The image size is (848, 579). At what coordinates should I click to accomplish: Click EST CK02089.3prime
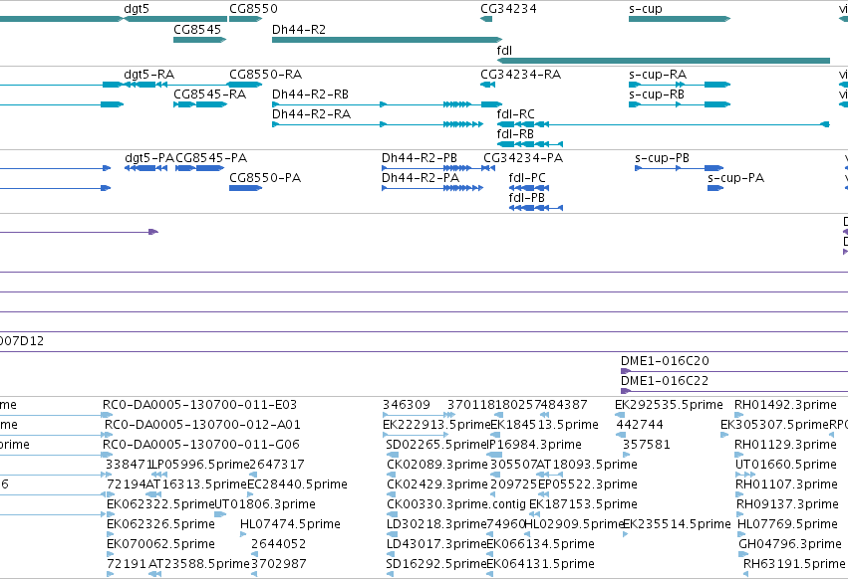[437, 465]
